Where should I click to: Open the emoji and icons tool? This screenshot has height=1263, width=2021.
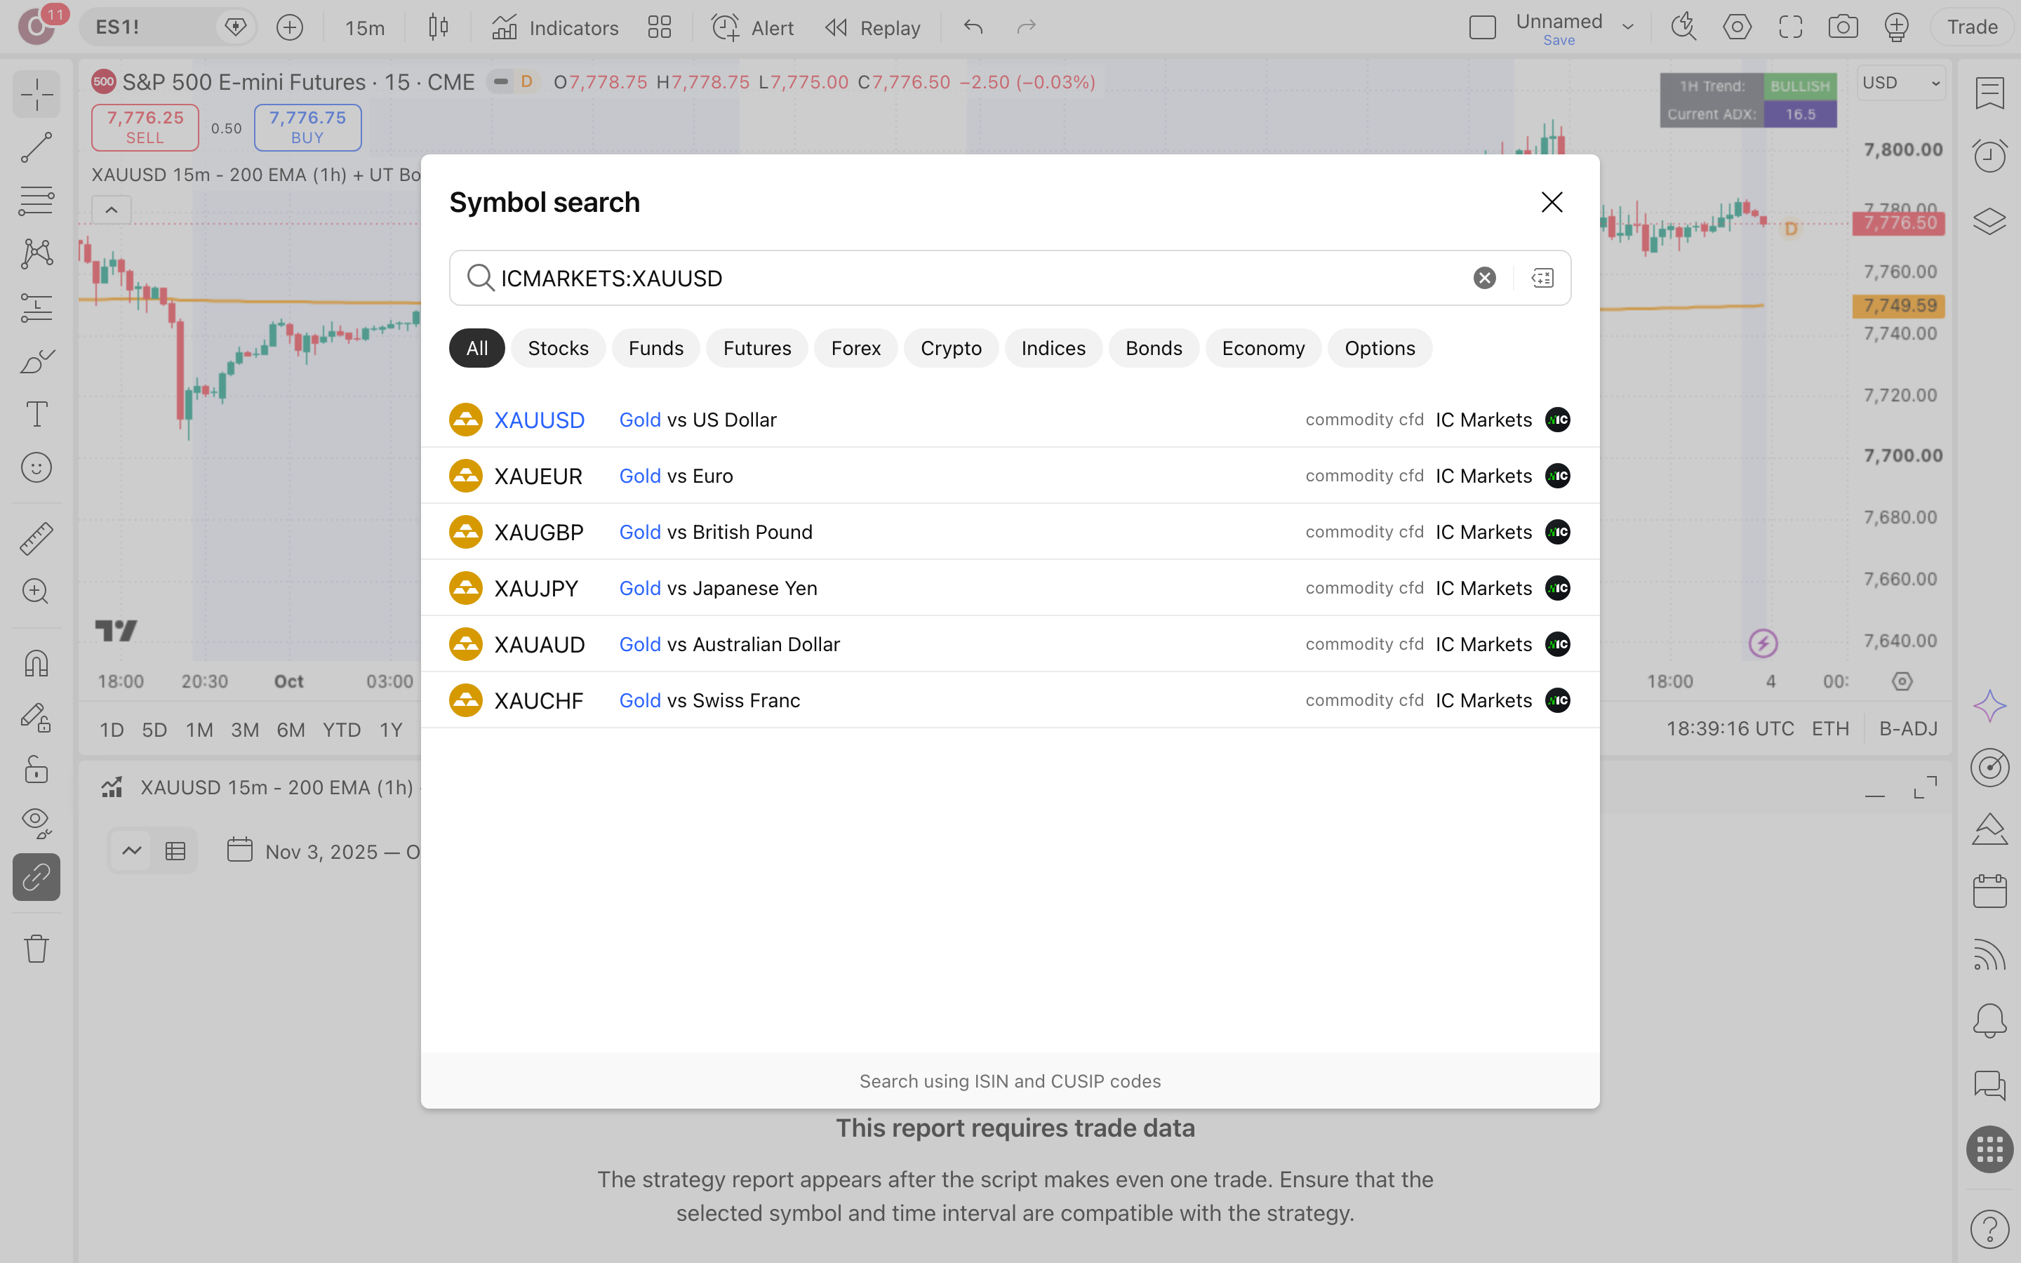[x=36, y=468]
